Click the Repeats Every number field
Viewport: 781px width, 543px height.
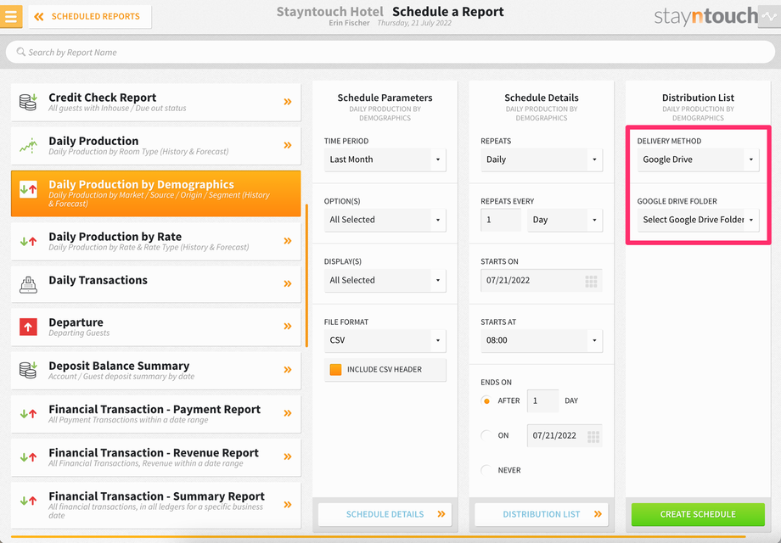501,220
